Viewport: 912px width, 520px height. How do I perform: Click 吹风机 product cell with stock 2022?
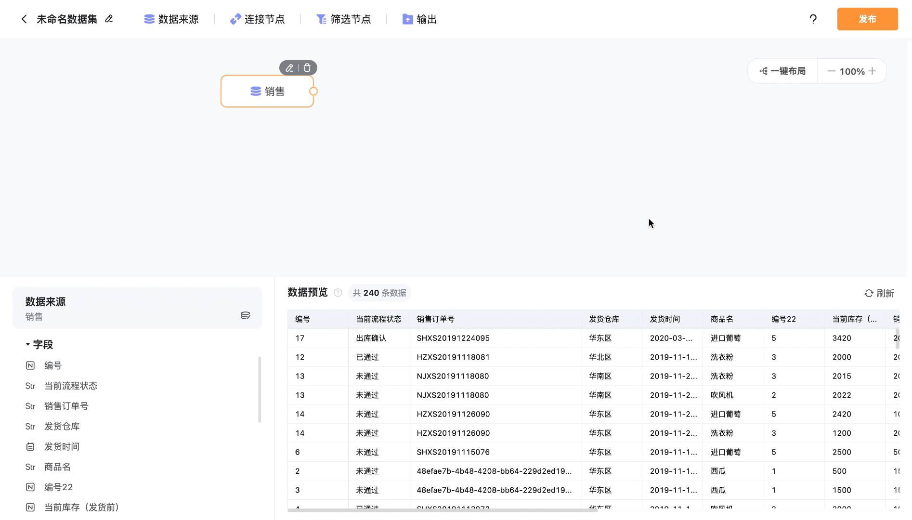(733, 395)
